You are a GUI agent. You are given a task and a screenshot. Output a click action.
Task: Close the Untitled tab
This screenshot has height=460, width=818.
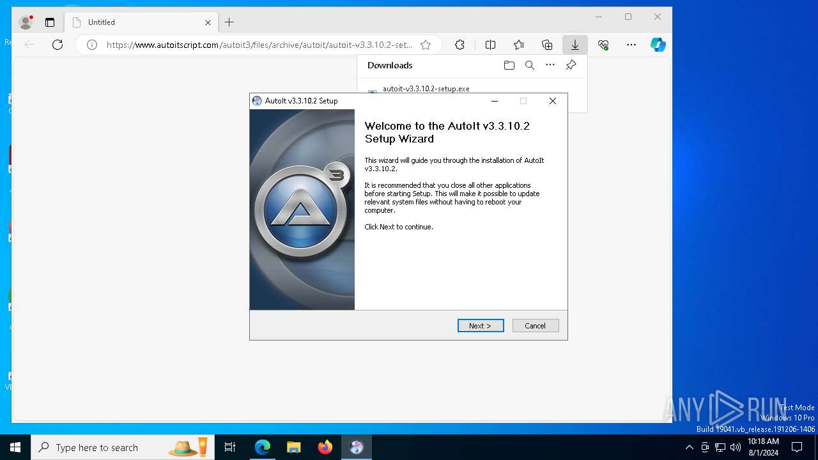[x=208, y=22]
